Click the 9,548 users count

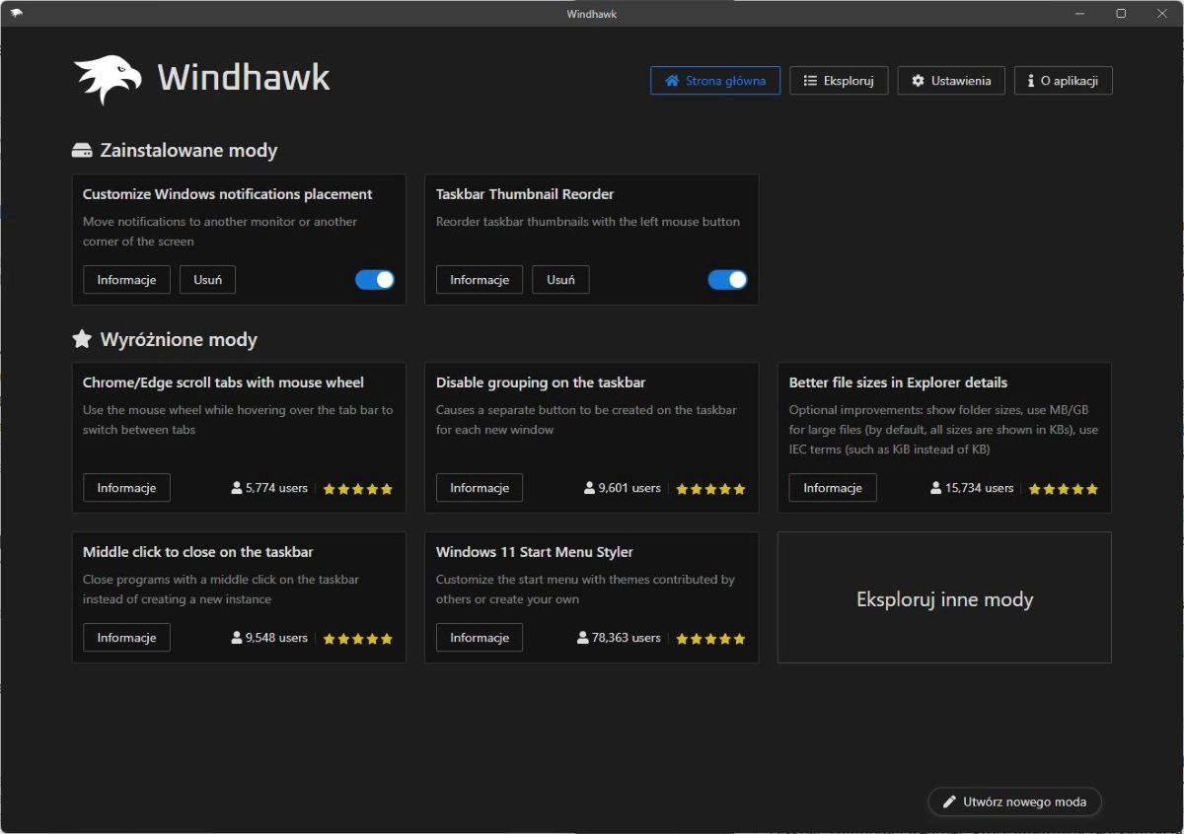[276, 638]
